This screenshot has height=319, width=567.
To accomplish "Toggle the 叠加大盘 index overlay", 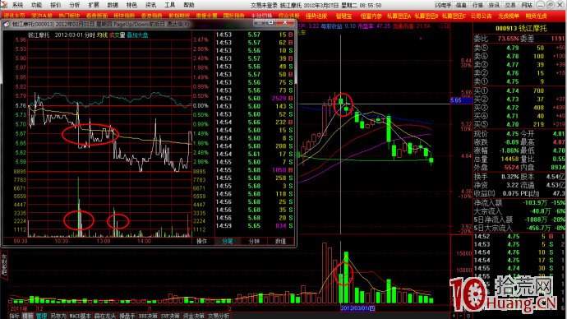I will pyautogui.click(x=137, y=35).
